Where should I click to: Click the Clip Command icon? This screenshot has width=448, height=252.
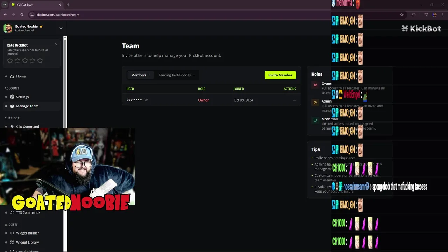point(12,126)
